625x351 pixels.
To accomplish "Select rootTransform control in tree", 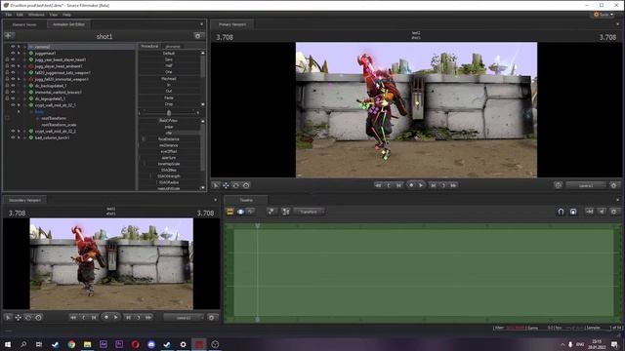I will pyautogui.click(x=54, y=118).
